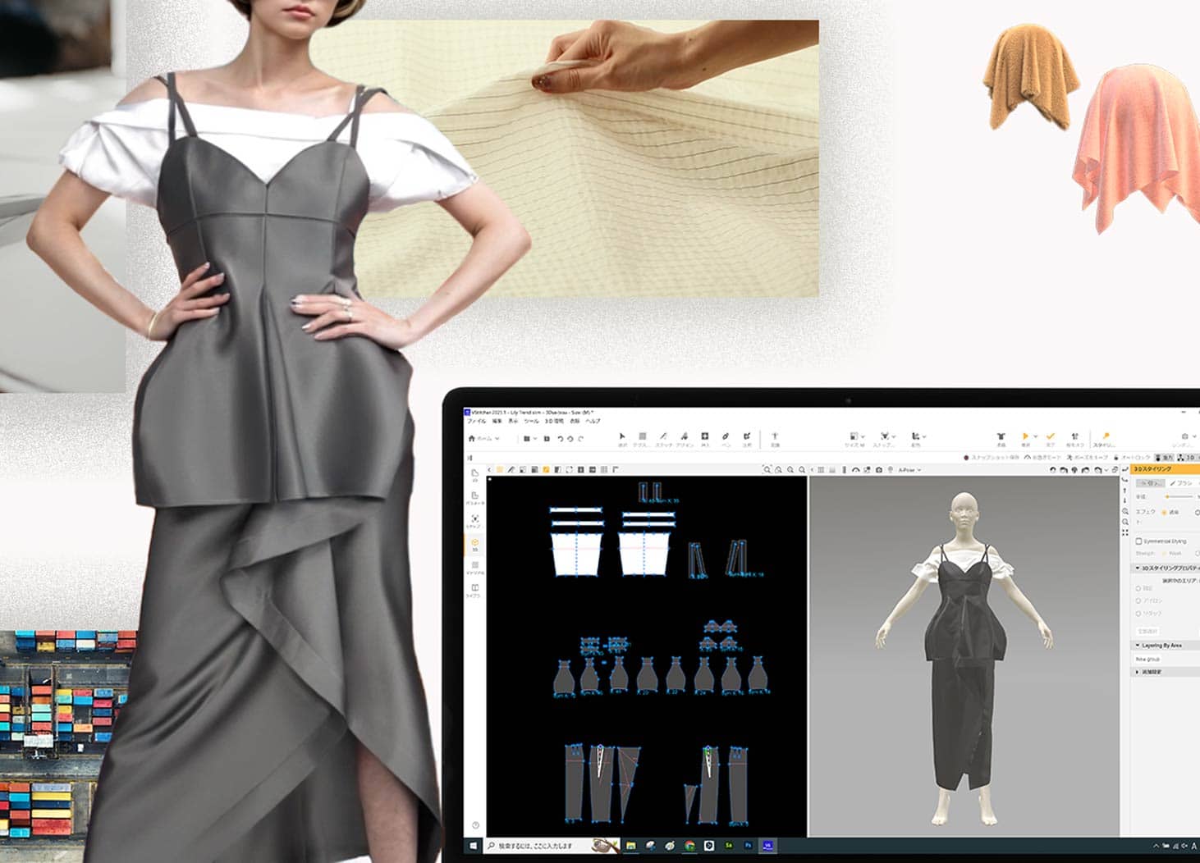Select the arrow selection tool in VStitcher

tap(622, 436)
